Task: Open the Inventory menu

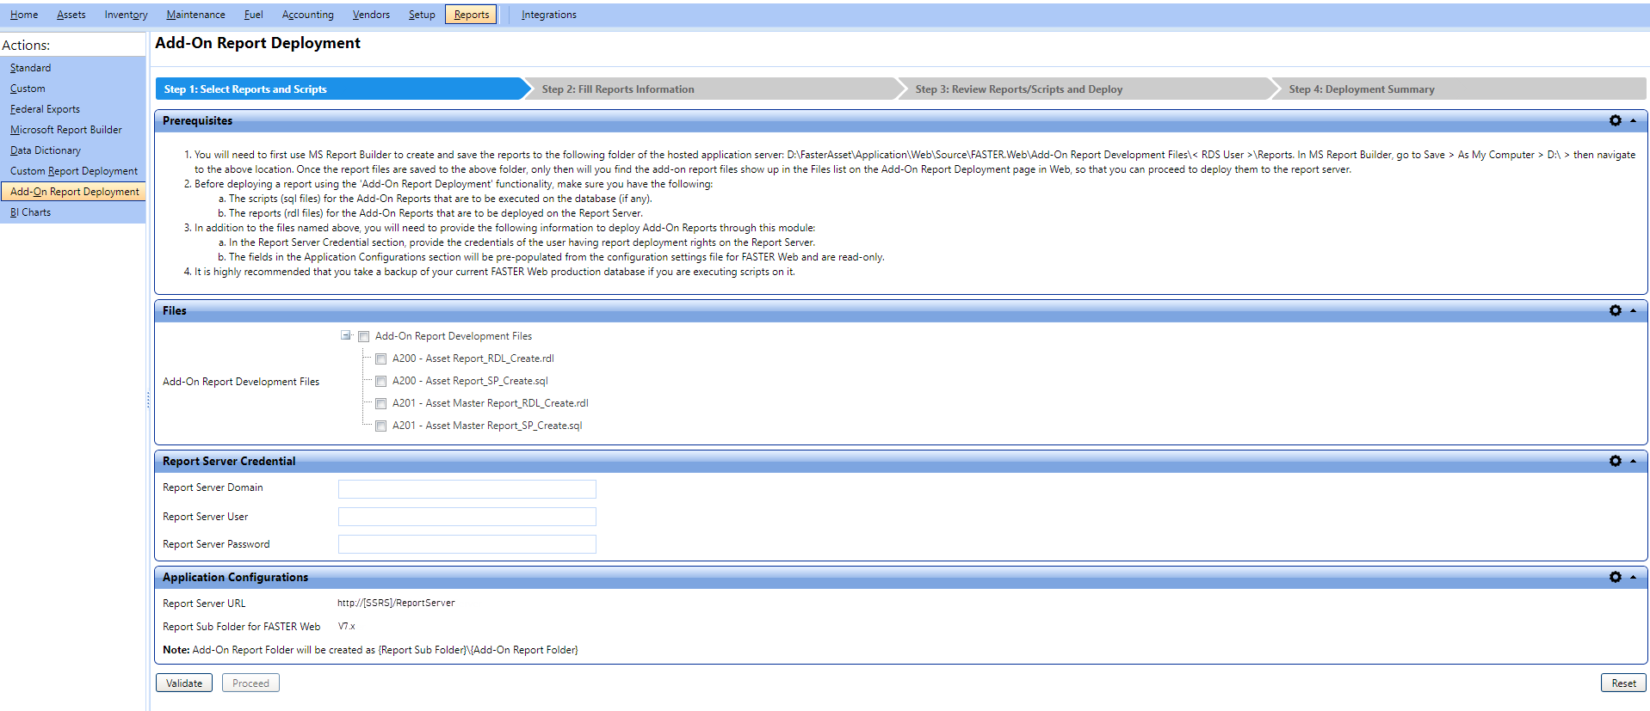Action: (127, 15)
